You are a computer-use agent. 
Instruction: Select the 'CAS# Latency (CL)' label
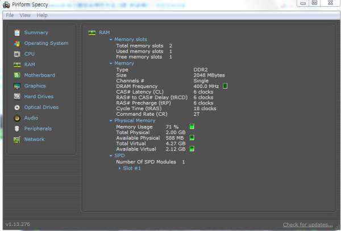pyautogui.click(x=140, y=92)
